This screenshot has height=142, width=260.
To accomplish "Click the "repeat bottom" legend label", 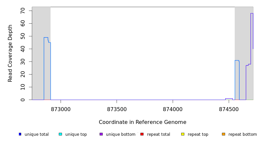I will [243, 134].
